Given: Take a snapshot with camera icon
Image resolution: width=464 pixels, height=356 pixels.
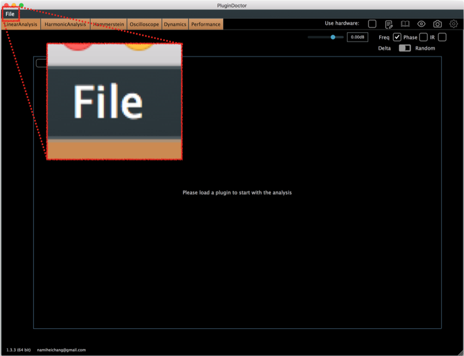Looking at the screenshot, I should coord(437,24).
